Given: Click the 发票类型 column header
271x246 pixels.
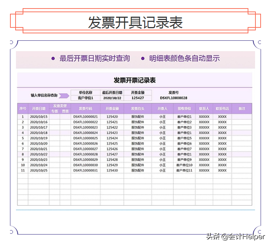Looking at the screenshot, I should point(60,106).
